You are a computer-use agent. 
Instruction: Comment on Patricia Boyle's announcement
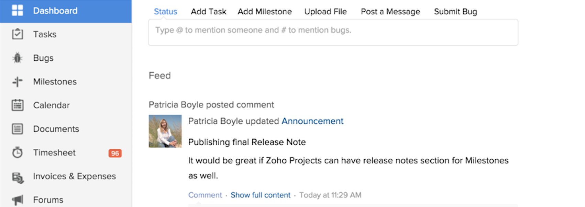click(x=205, y=195)
